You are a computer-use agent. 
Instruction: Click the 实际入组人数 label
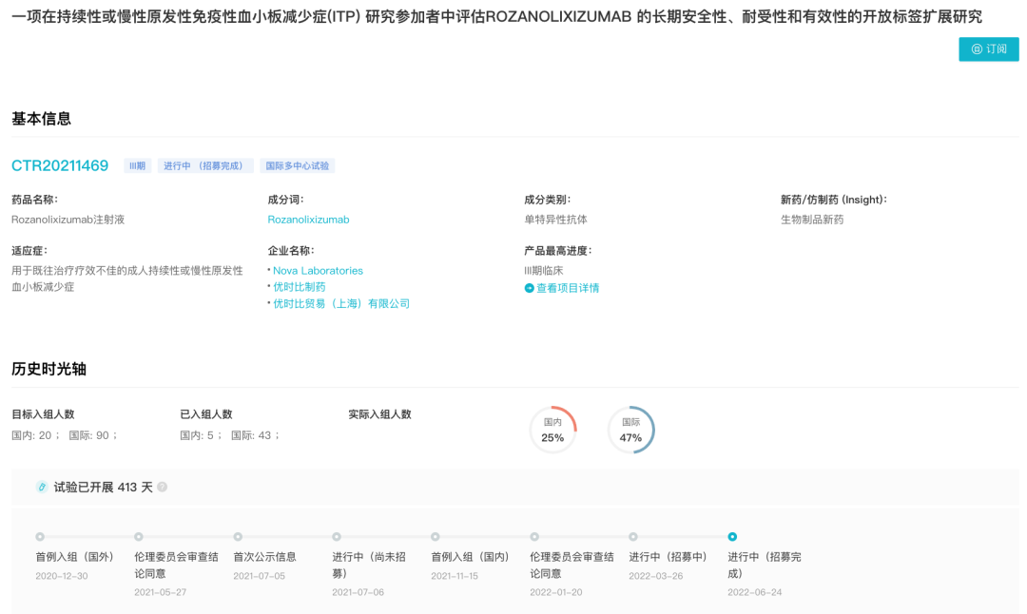point(379,414)
